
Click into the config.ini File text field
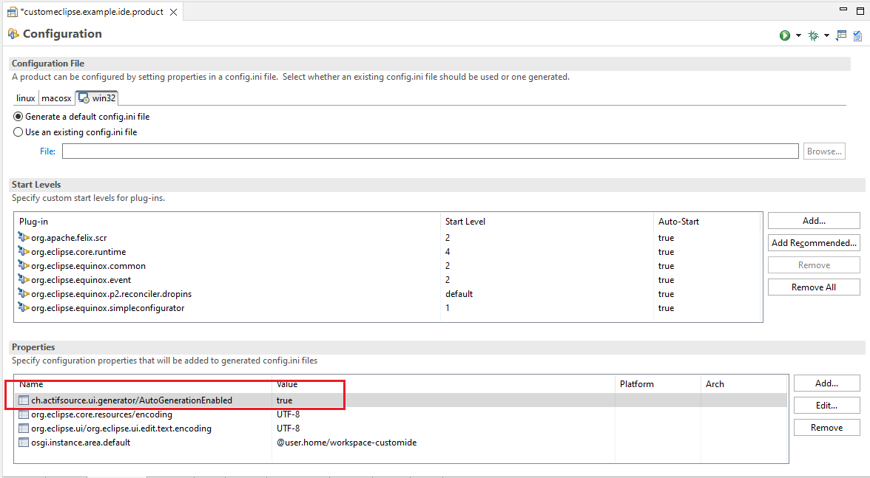(x=430, y=151)
